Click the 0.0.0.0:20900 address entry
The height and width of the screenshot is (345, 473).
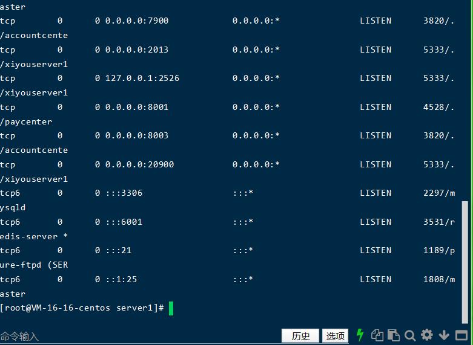point(140,164)
